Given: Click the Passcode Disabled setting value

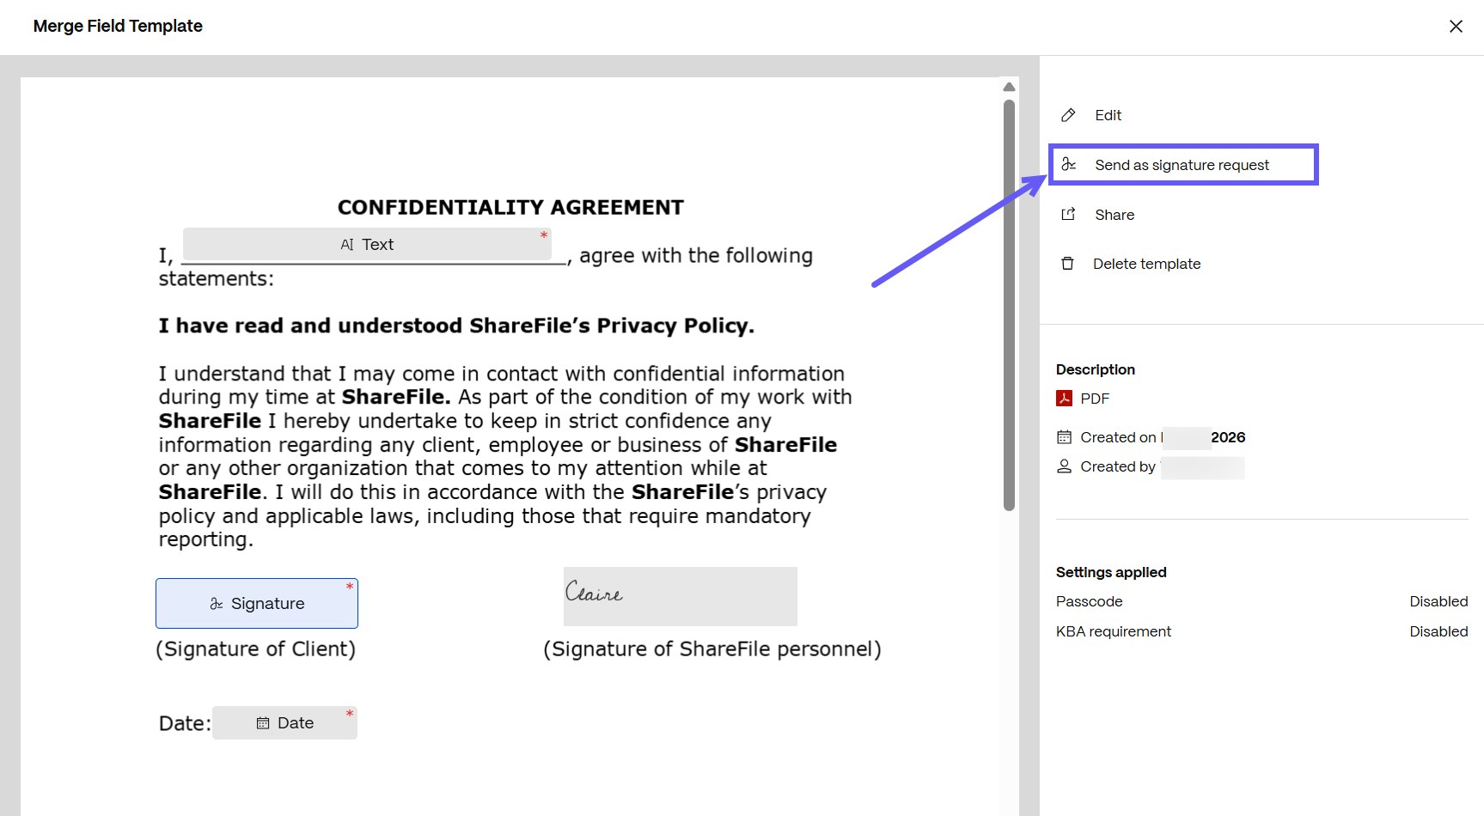Looking at the screenshot, I should [1438, 601].
